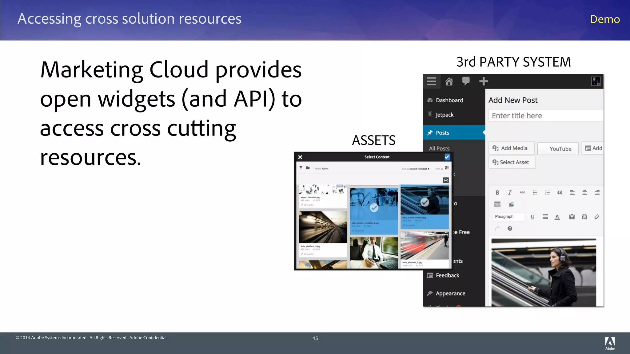Click the Enter title here field
The width and height of the screenshot is (630, 354).
point(546,116)
